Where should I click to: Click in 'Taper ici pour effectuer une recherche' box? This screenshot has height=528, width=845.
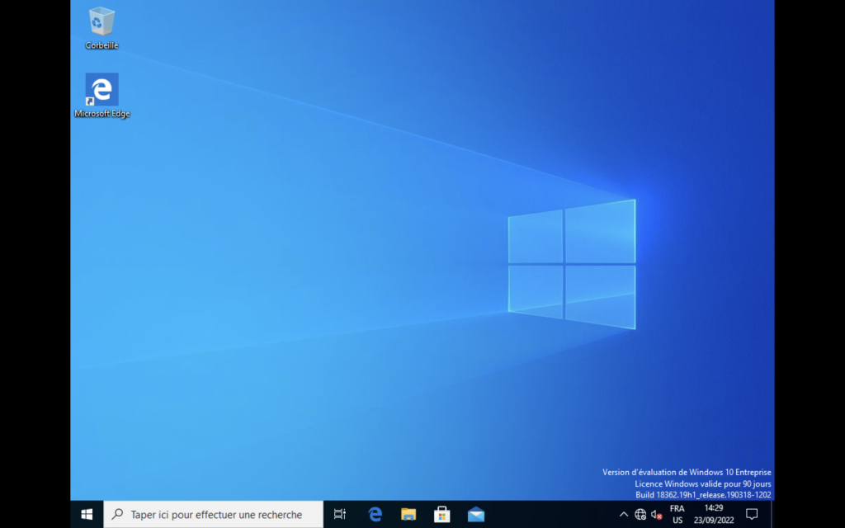216,514
